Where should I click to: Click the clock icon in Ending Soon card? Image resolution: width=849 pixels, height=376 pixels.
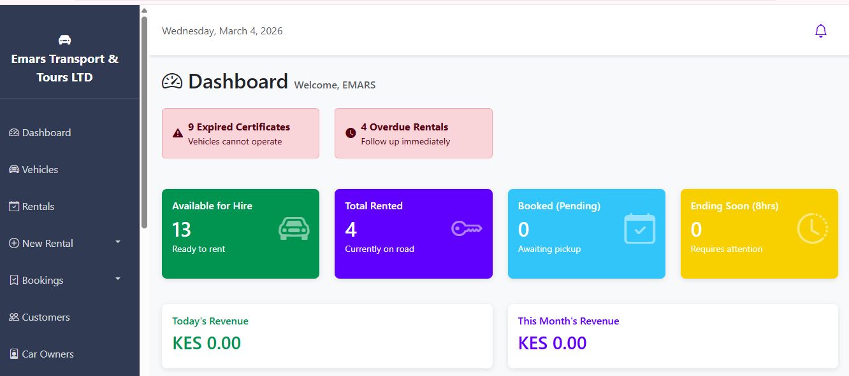tap(812, 228)
